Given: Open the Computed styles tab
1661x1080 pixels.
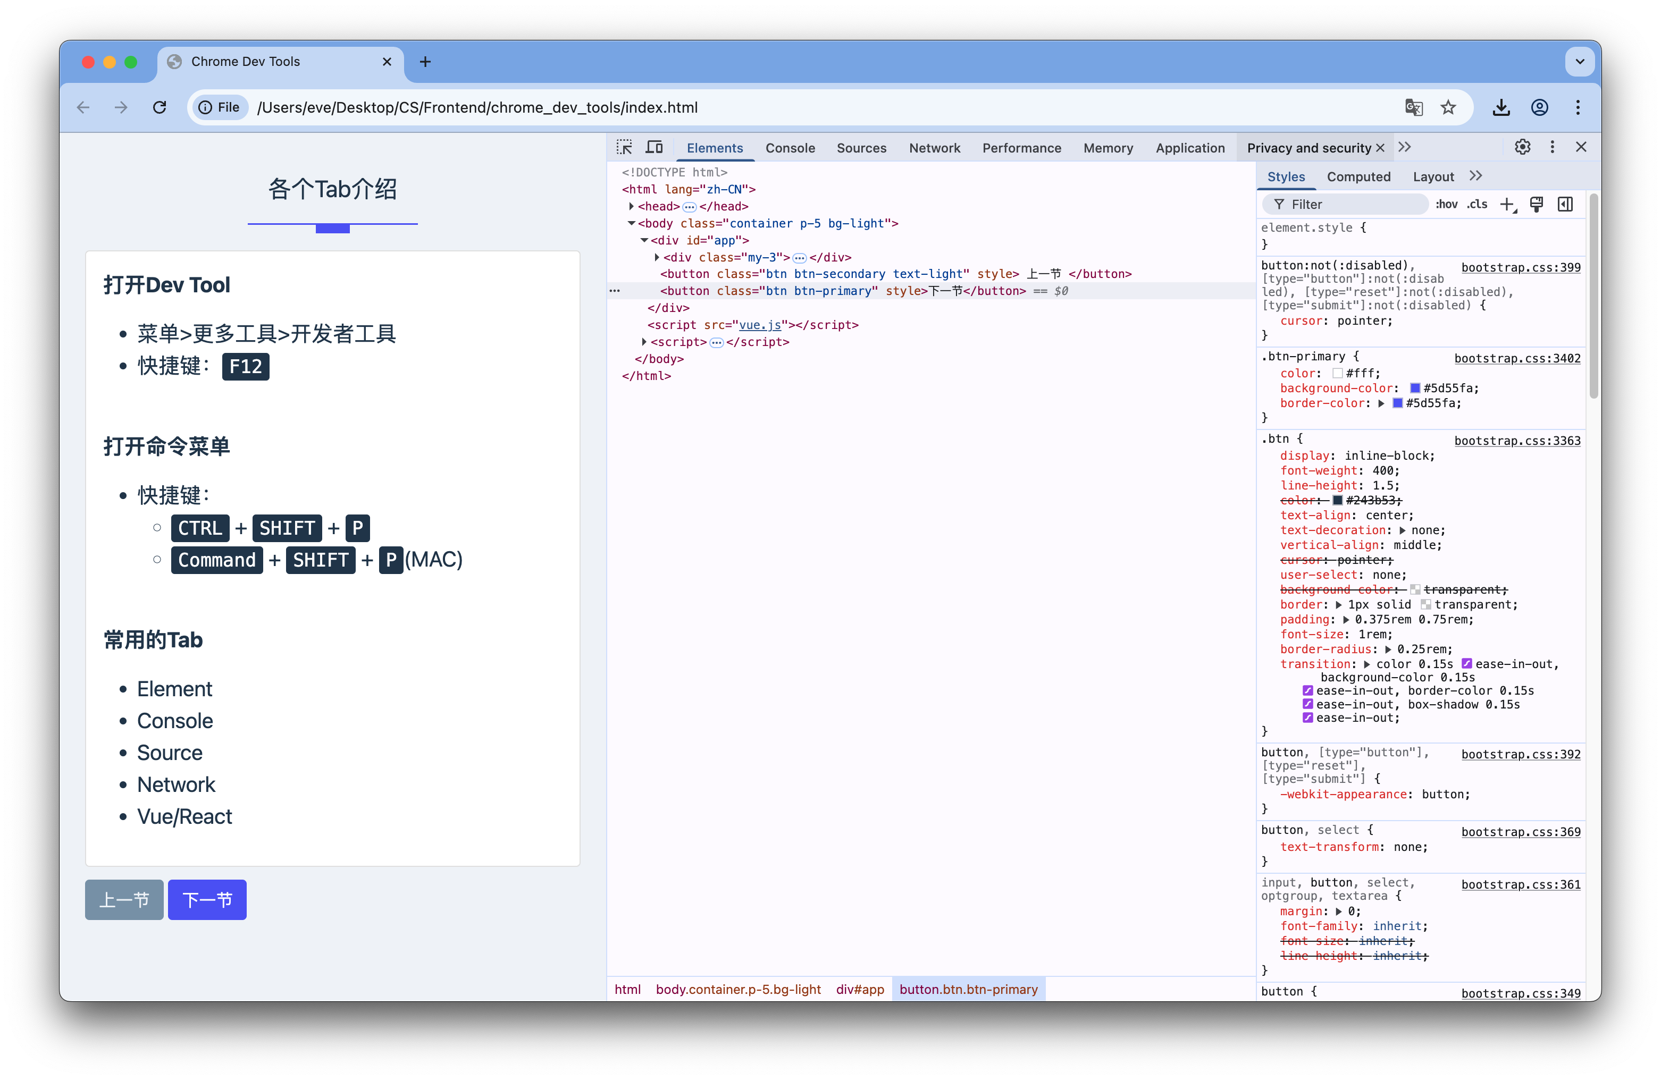Looking at the screenshot, I should (x=1358, y=176).
